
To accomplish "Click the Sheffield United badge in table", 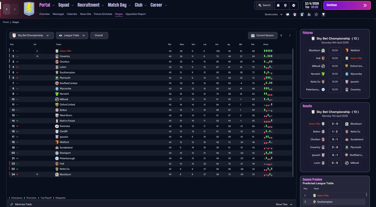I will click(x=57, y=83).
